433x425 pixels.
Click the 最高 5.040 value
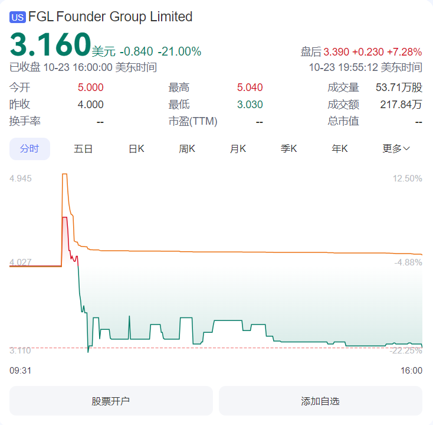pyautogui.click(x=250, y=88)
